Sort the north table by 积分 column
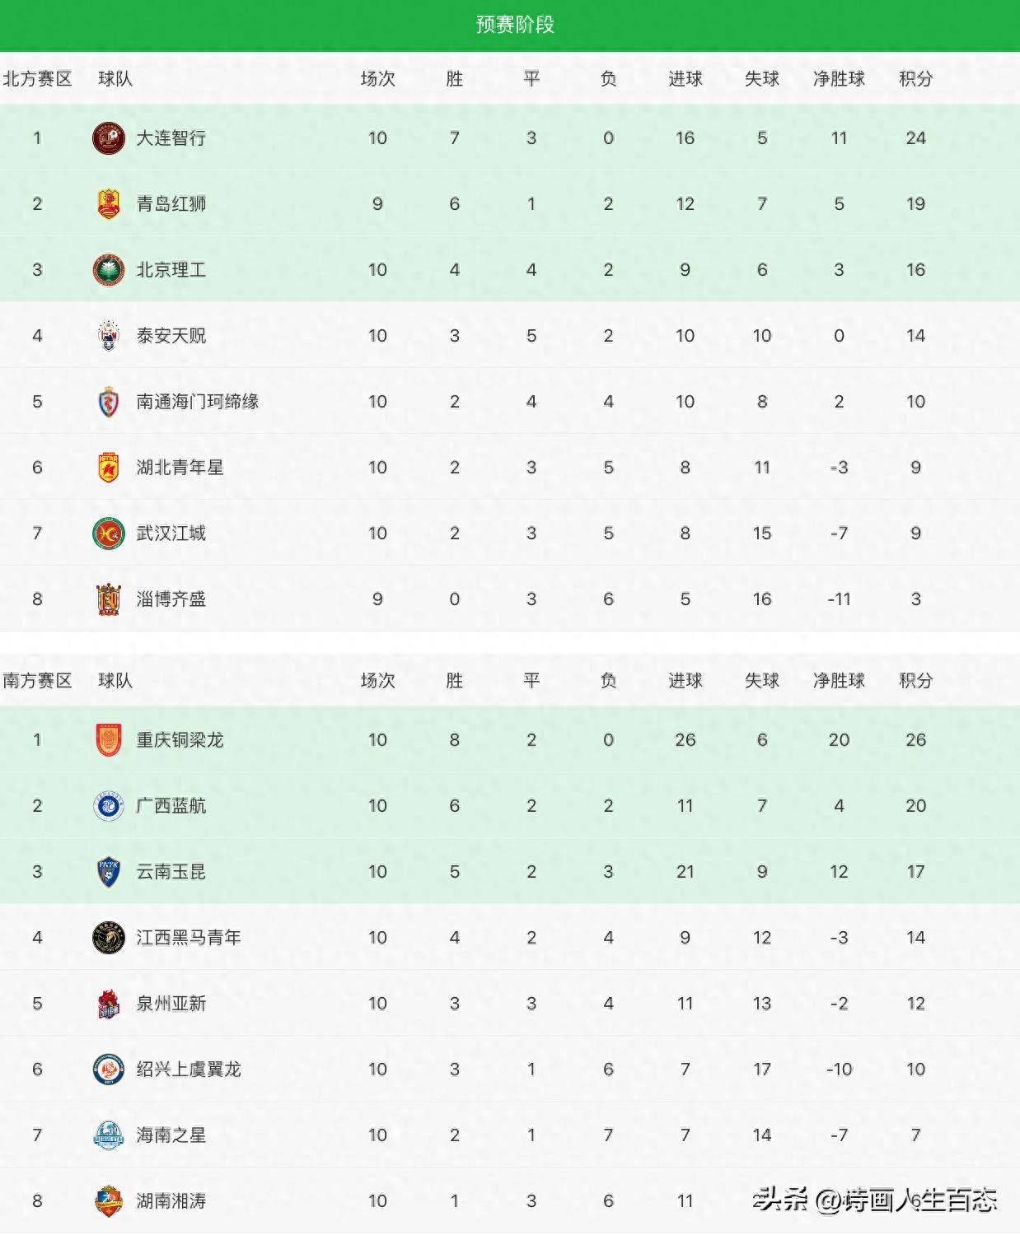The image size is (1020, 1235). coord(916,79)
